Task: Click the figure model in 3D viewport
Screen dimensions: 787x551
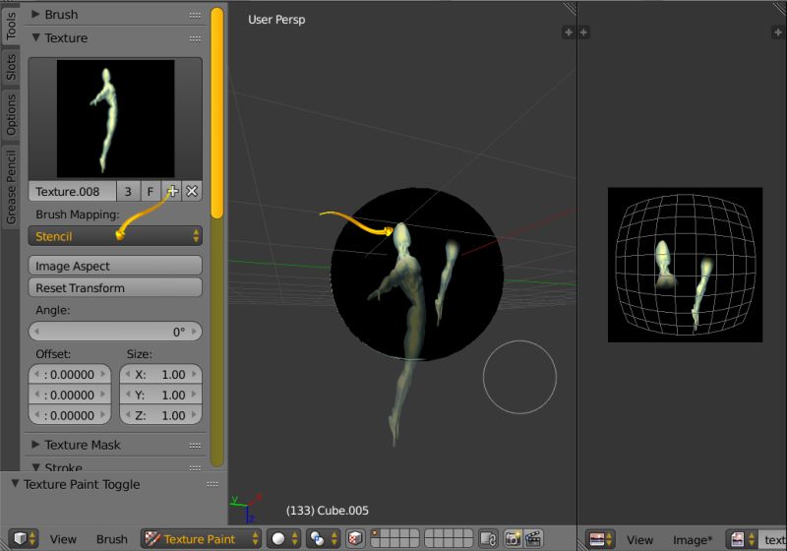Action: click(x=404, y=334)
